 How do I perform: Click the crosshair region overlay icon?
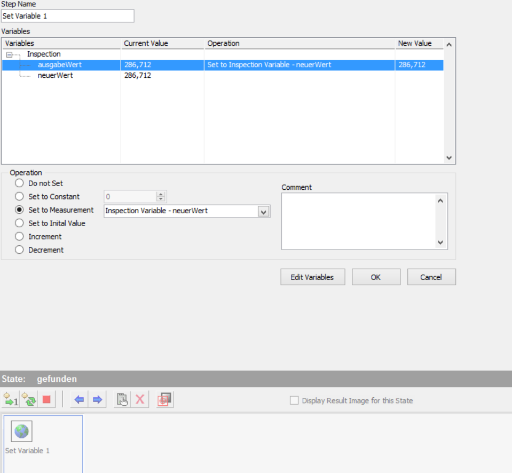[165, 399]
